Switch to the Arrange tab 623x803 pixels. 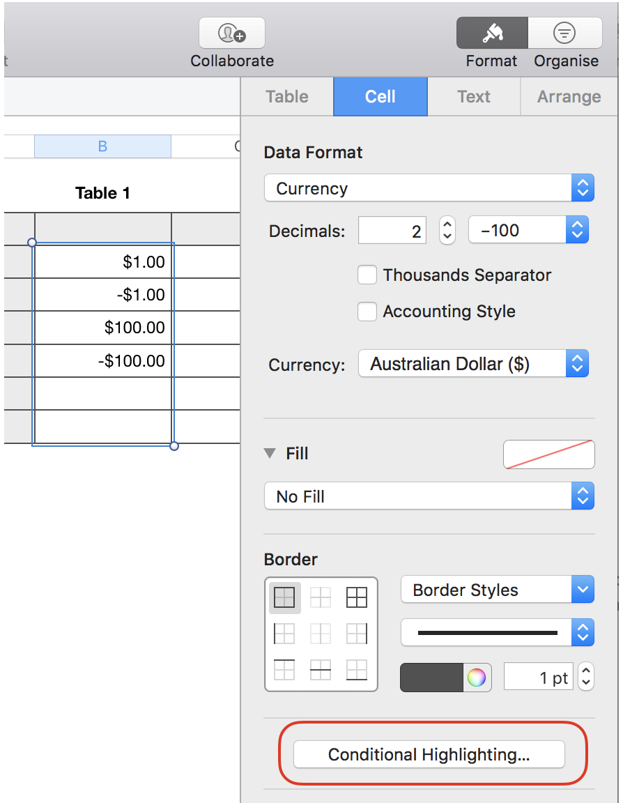(x=569, y=97)
